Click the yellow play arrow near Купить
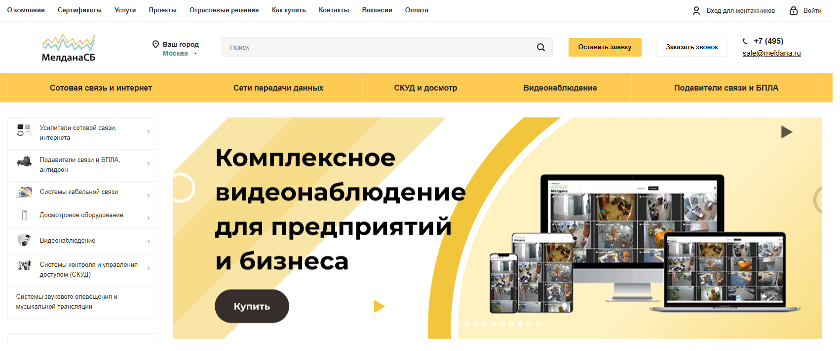 pos(379,306)
